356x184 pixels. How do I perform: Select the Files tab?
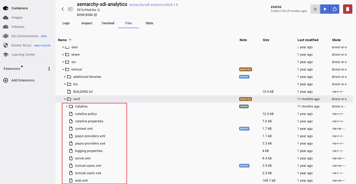coord(129,23)
